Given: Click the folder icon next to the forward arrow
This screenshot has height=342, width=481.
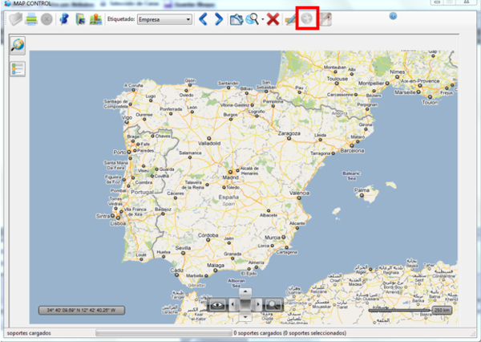Looking at the screenshot, I should coord(237,18).
